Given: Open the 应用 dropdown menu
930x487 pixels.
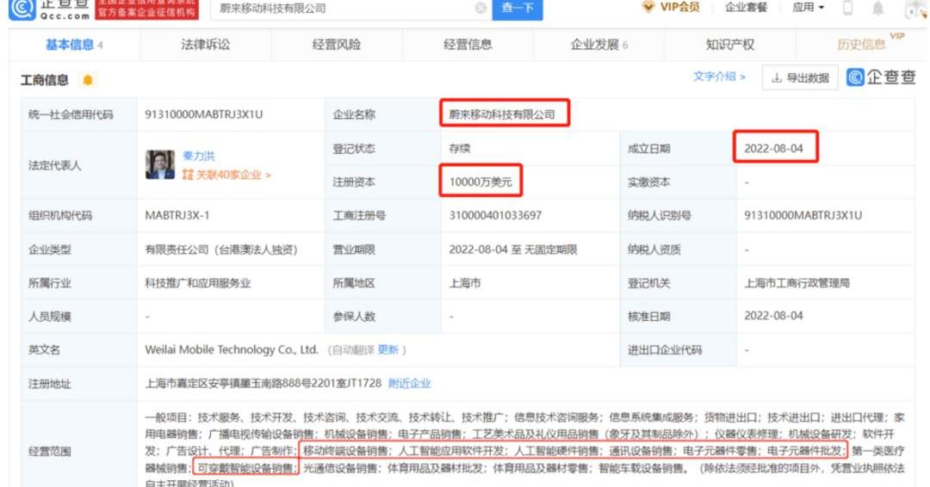Looking at the screenshot, I should tap(808, 8).
